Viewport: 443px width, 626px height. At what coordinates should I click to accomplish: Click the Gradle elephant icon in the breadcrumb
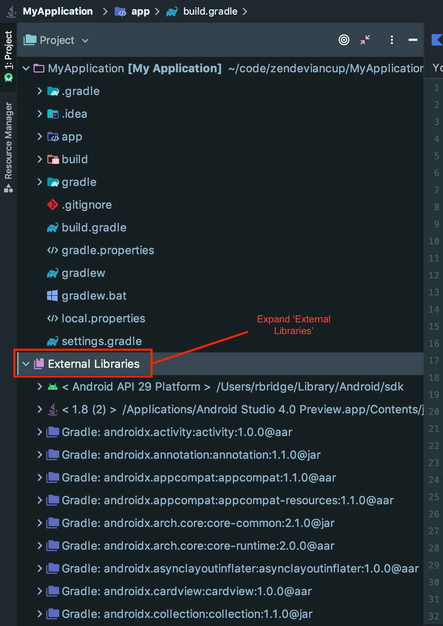click(x=172, y=12)
